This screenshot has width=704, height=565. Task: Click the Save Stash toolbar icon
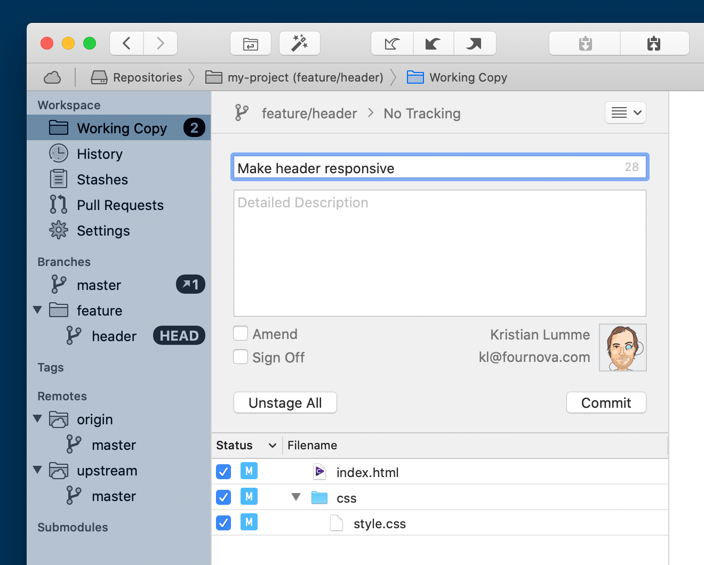pyautogui.click(x=585, y=43)
